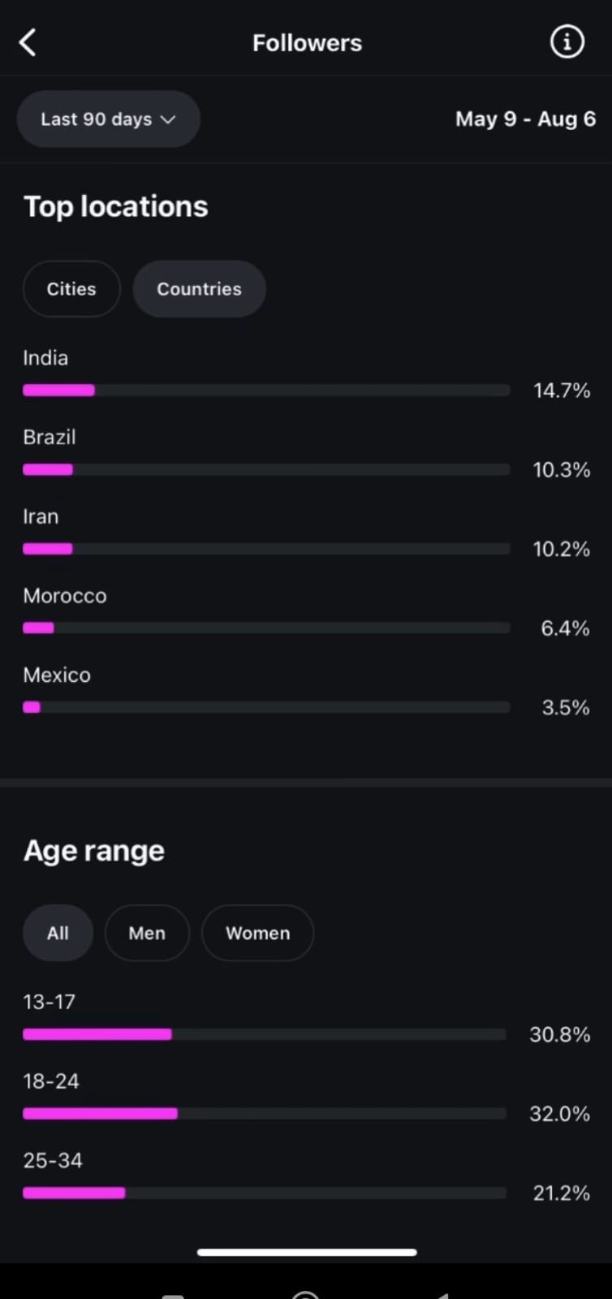
Task: Click the 18-24 age range bar
Action: tap(264, 1114)
